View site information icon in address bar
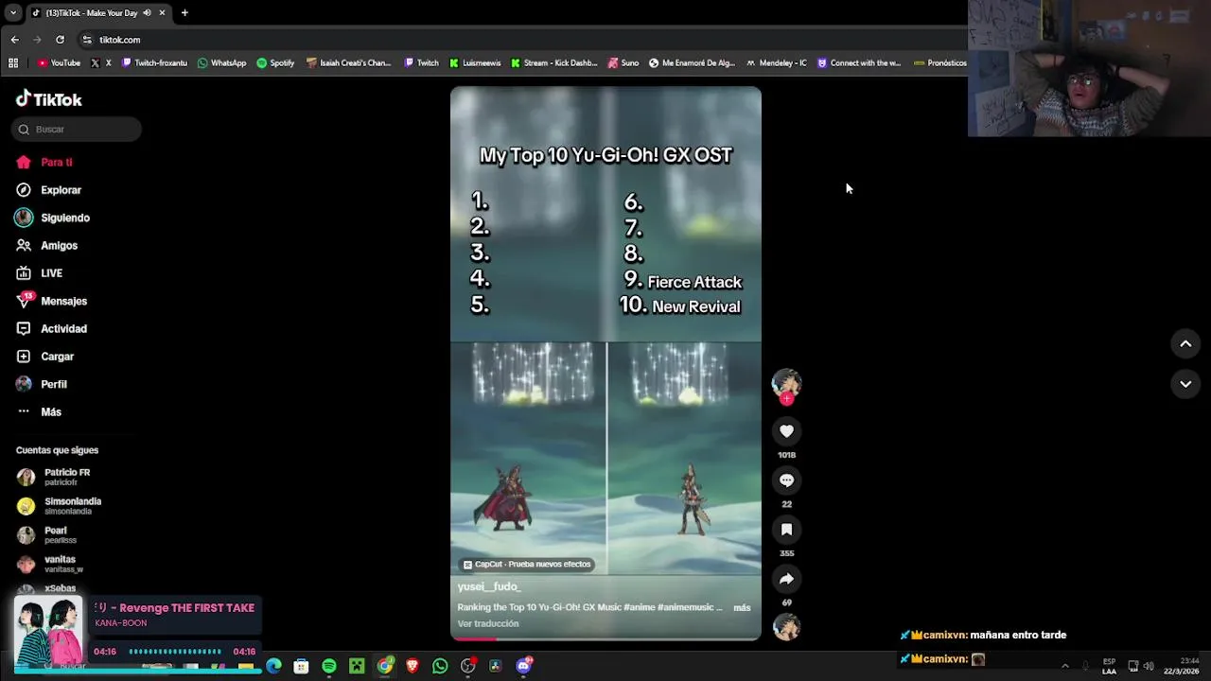Viewport: 1211px width, 681px height. (x=87, y=40)
